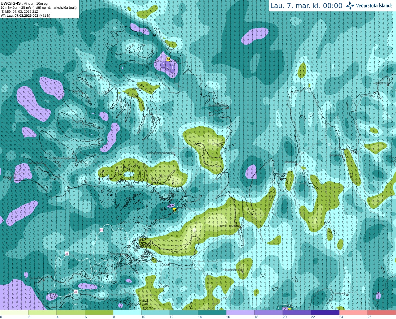Click the Bergstaðir station label
396x319 pixels.
336,155
